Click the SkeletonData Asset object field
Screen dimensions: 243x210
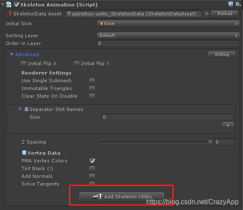click(x=133, y=14)
